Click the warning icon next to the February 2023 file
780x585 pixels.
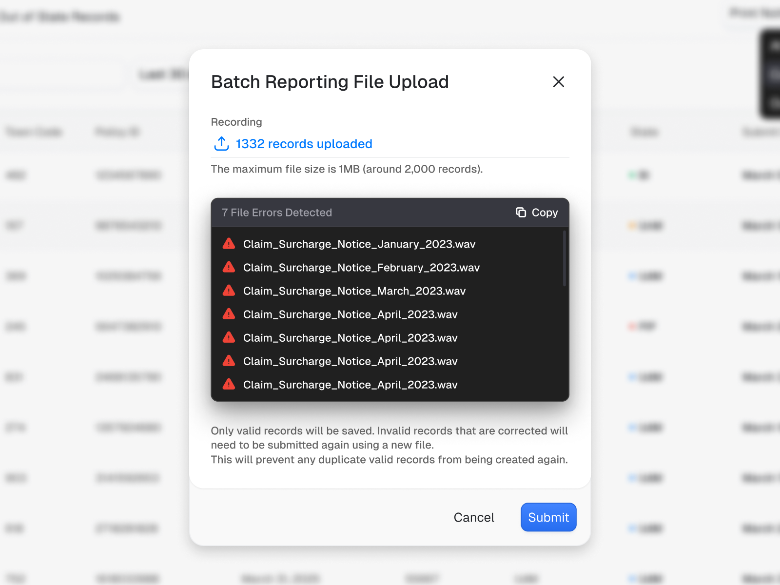point(228,267)
